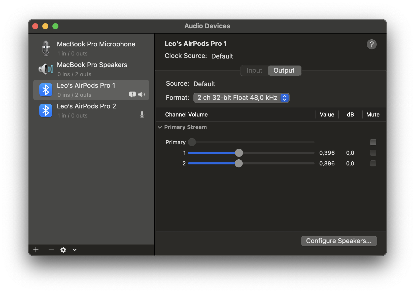Close the Audio Devices window
This screenshot has width=415, height=293.
pyautogui.click(x=35, y=26)
